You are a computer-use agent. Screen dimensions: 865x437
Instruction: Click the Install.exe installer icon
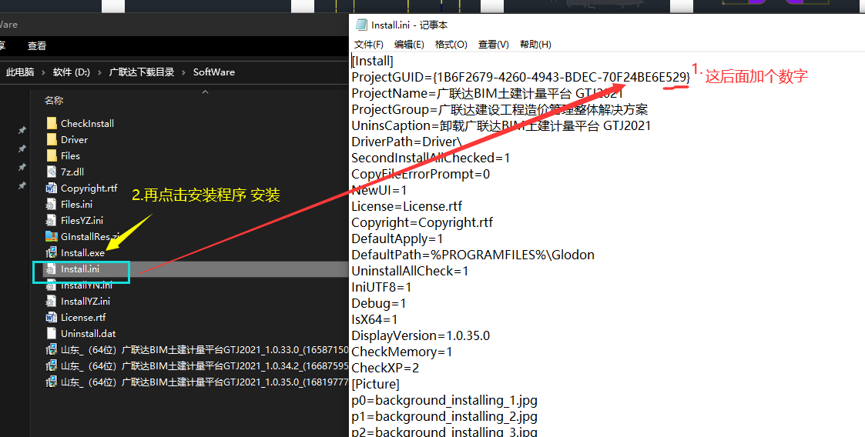52,252
